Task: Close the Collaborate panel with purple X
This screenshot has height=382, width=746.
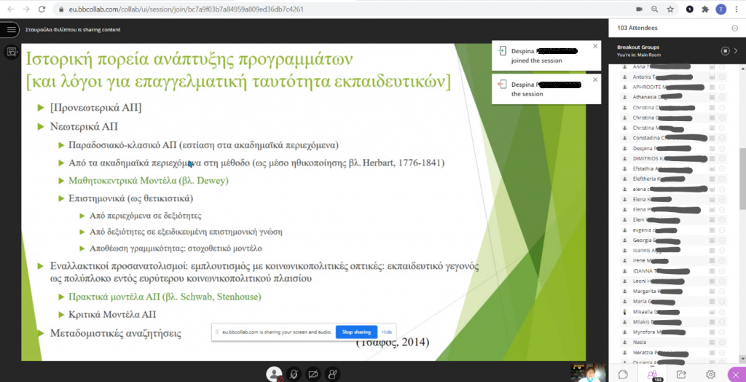Action: 737,375
